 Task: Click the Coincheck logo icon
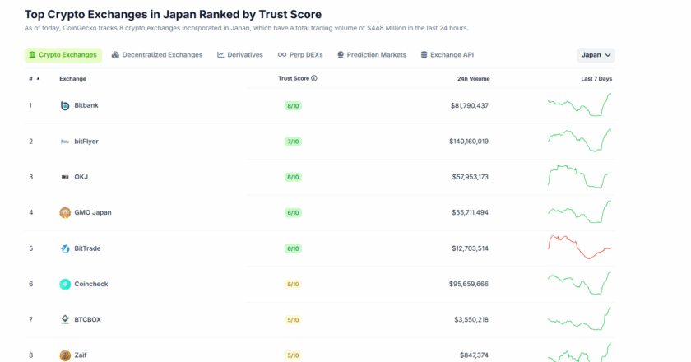click(x=65, y=284)
